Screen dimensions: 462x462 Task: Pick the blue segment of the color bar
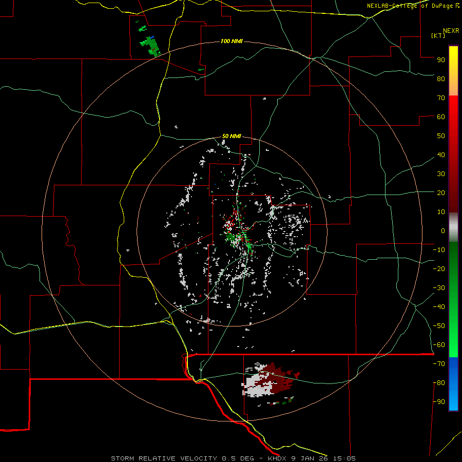click(x=453, y=384)
